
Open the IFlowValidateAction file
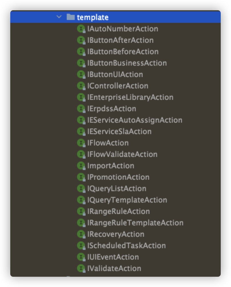[122, 154]
